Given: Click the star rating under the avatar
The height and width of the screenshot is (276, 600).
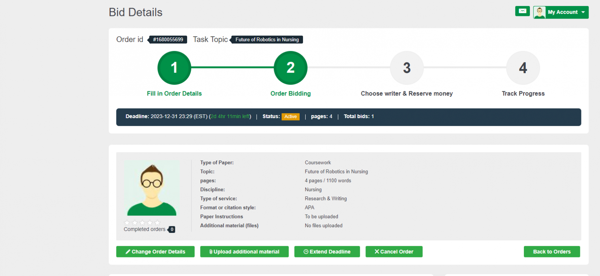Looking at the screenshot, I should [x=142, y=223].
